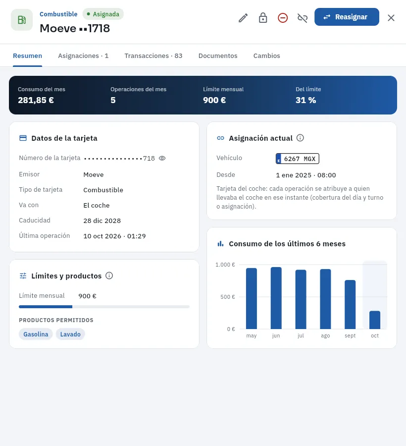Reveal card number with eye icon
Viewport: 406px width, 446px height.
point(162,158)
